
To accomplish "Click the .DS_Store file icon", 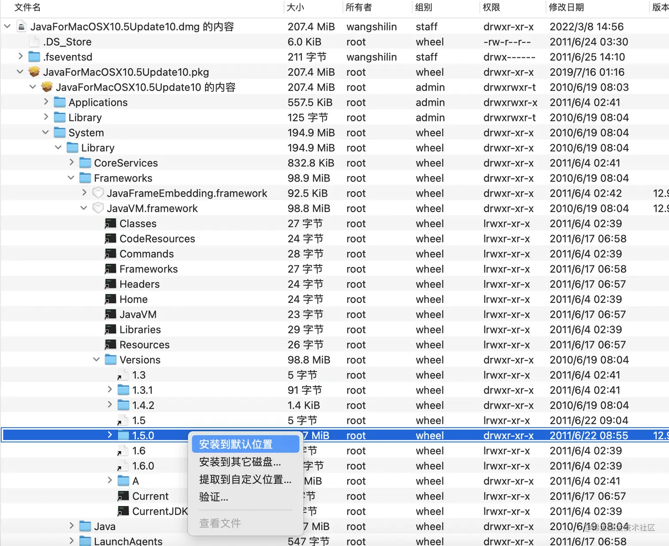I will pyautogui.click(x=34, y=42).
